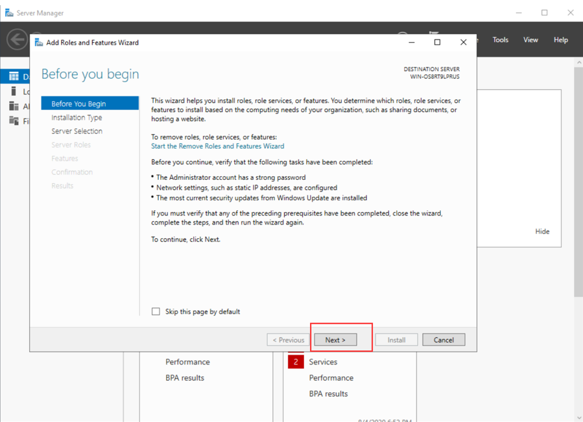Click the Features step label
The width and height of the screenshot is (583, 422).
65,159
